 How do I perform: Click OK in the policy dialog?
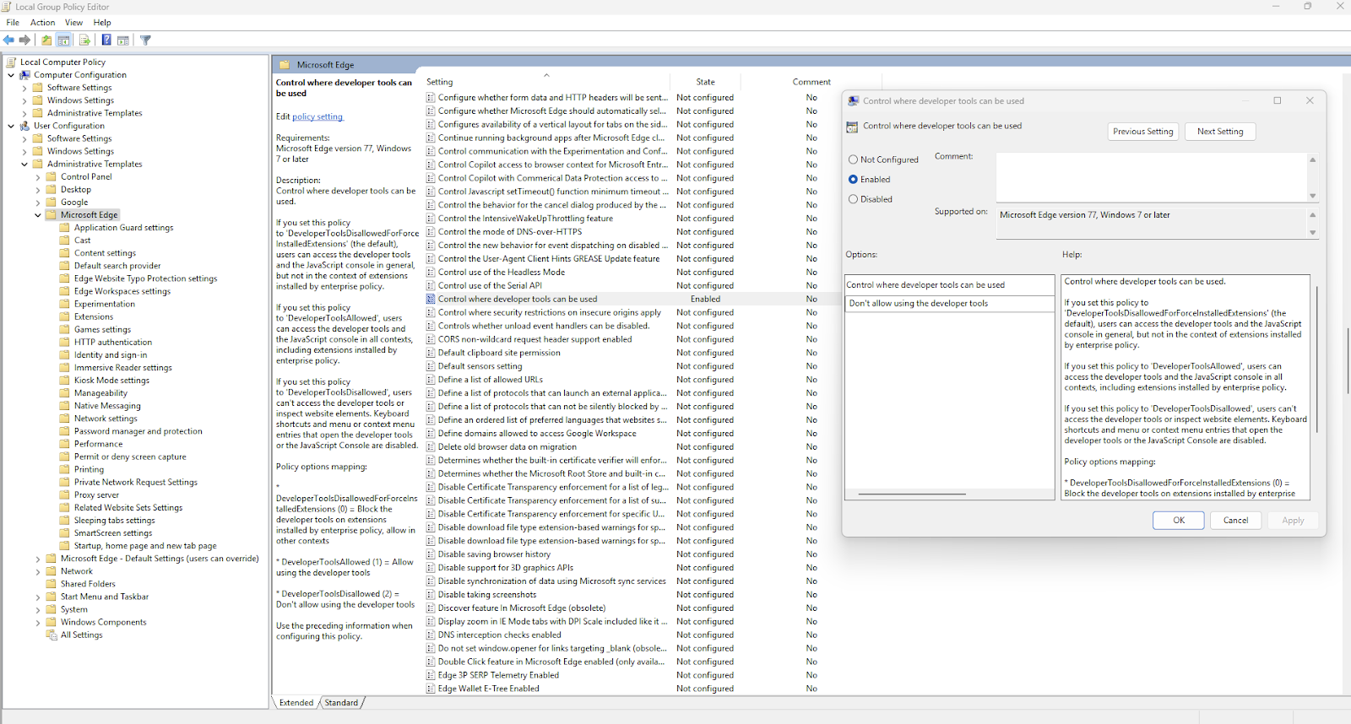click(x=1179, y=521)
